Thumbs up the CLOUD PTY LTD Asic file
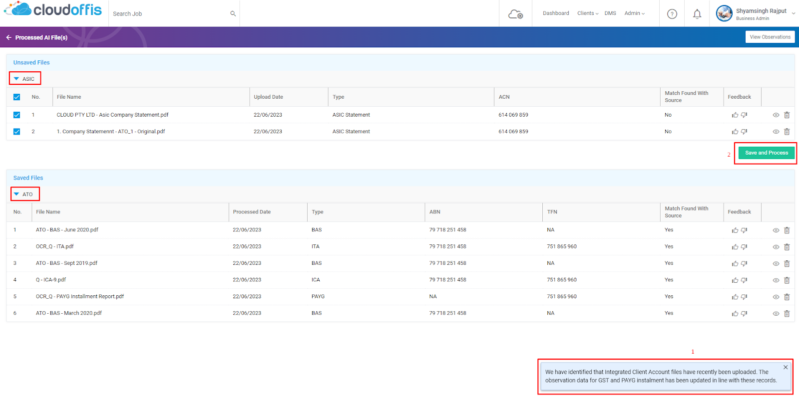The height and width of the screenshot is (399, 799). tap(735, 115)
